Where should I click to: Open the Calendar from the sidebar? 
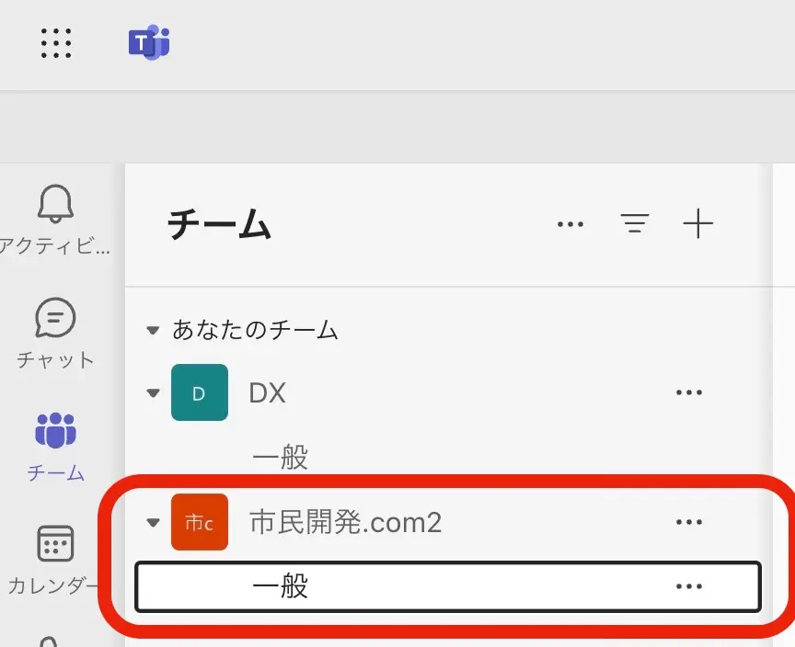55,544
